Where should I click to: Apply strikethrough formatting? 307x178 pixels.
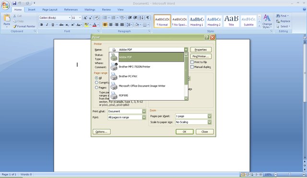[61, 24]
